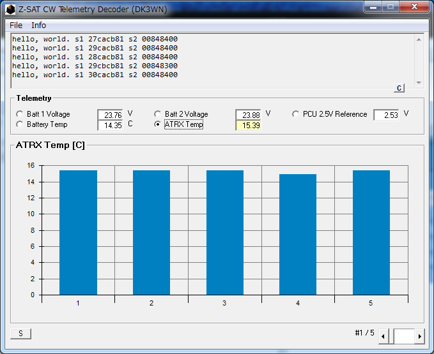Viewport: 434px width, 354px height.
Task: Click the C clear button beside the log
Action: [x=399, y=88]
